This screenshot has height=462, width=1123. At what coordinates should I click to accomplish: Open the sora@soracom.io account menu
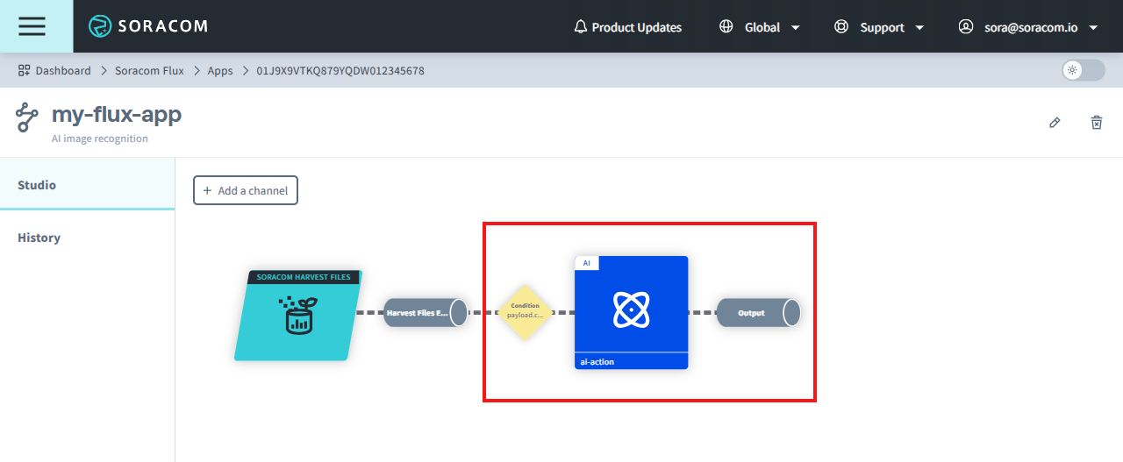(x=1028, y=27)
